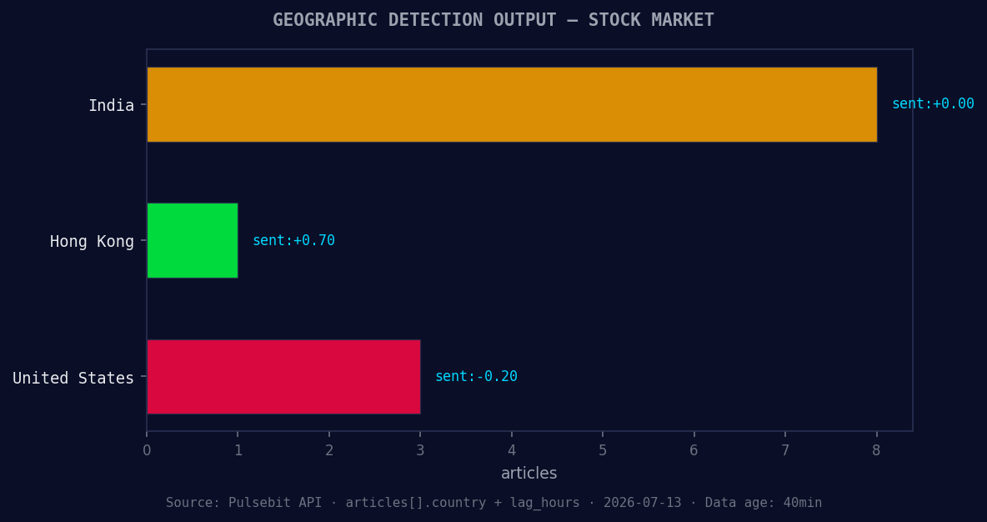Click the sent:+0.70 annotation
The width and height of the screenshot is (987, 522).
(x=293, y=240)
